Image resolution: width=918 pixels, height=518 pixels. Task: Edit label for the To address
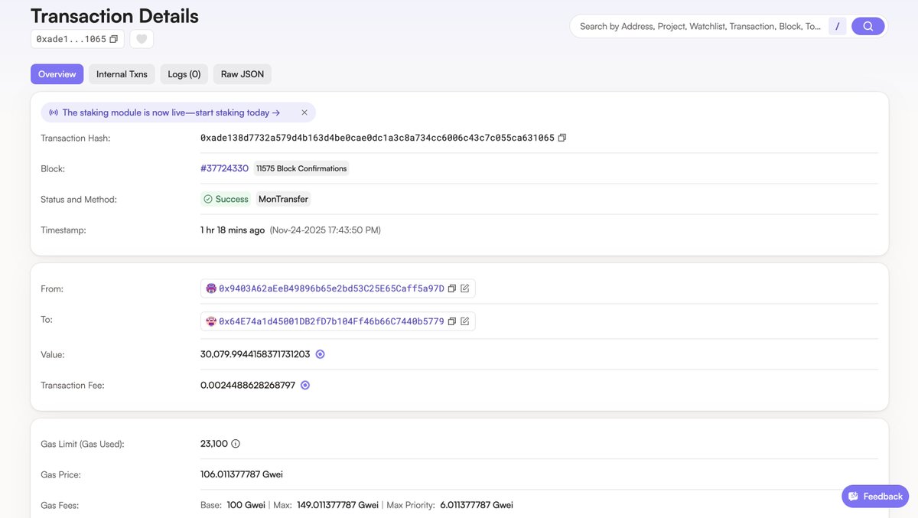(465, 321)
